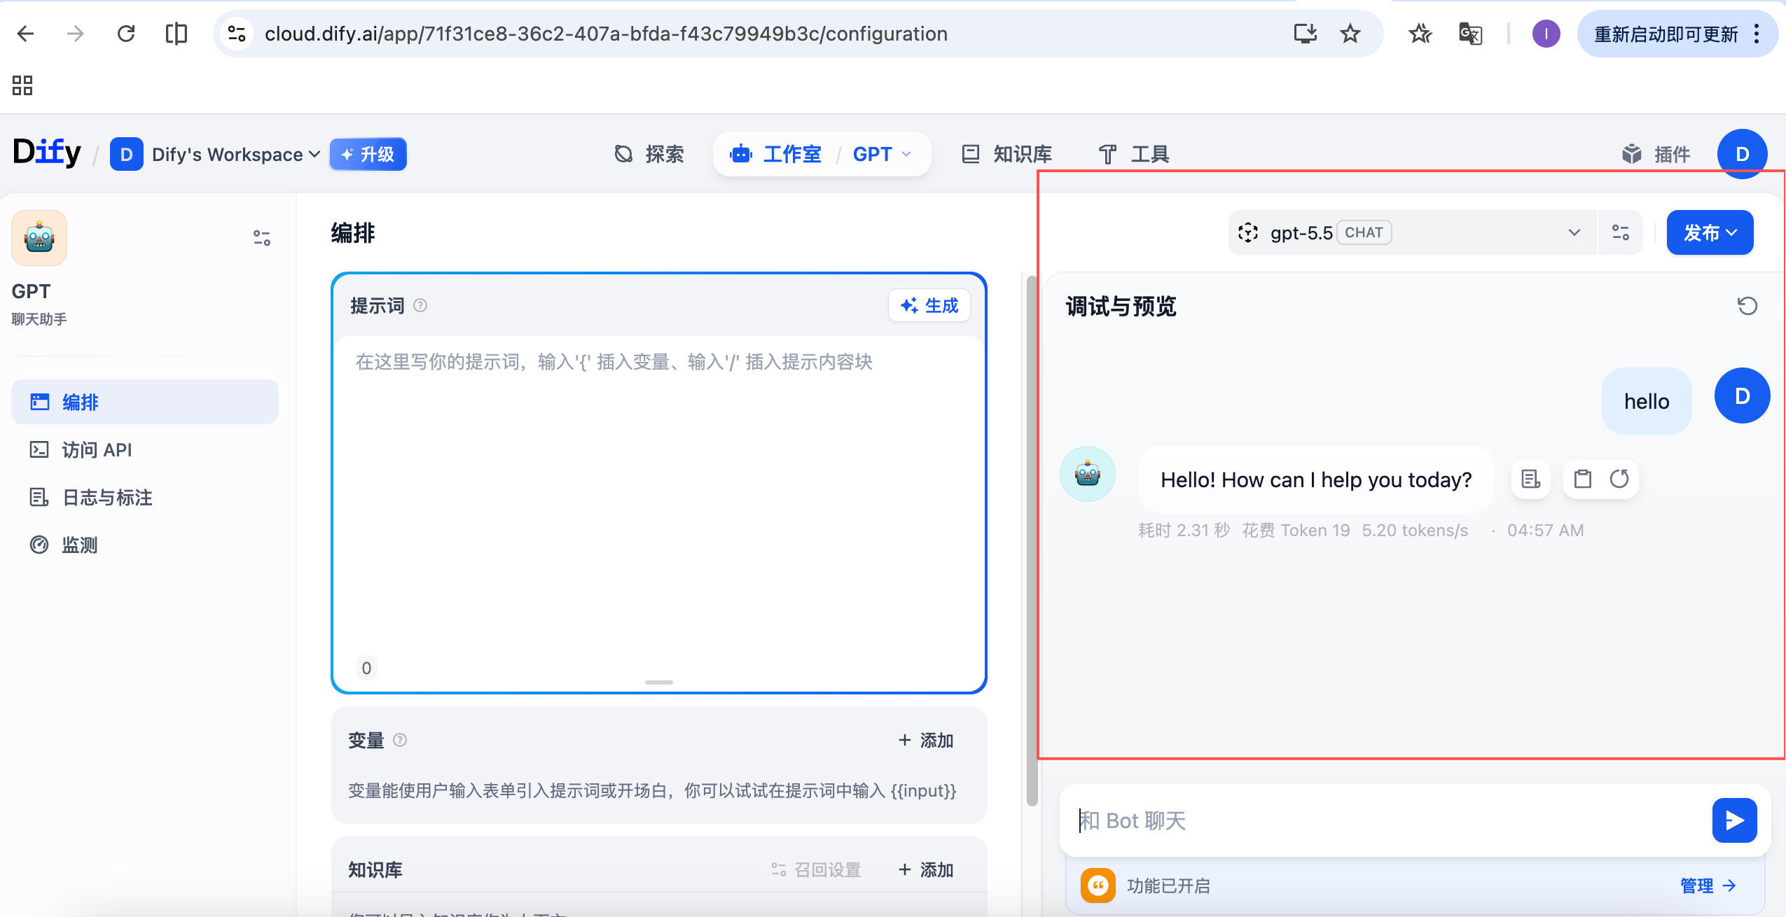Open the 发布 publish dropdown
1786x917 pixels.
click(x=1710, y=232)
